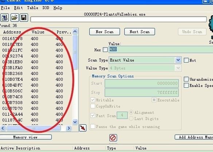Enable the Not checkbox

coord(186,60)
